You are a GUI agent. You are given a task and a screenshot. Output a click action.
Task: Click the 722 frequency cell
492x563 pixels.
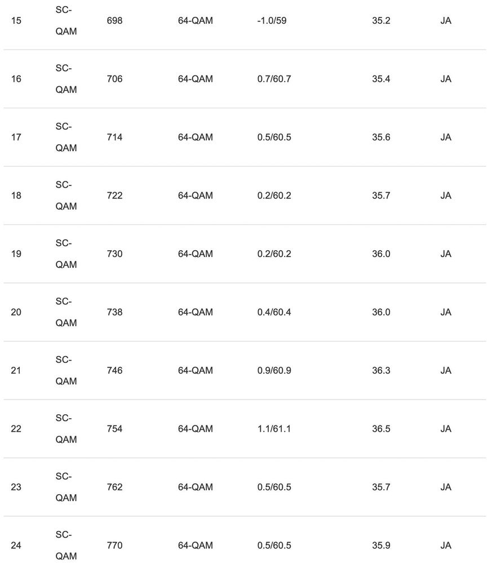pyautogui.click(x=114, y=196)
